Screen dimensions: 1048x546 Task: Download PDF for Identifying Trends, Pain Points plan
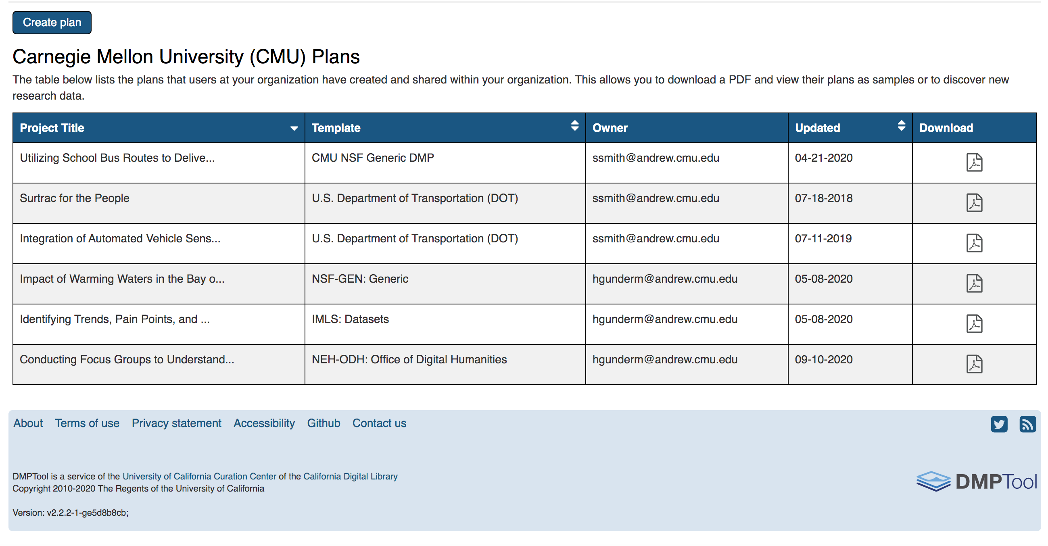(974, 323)
